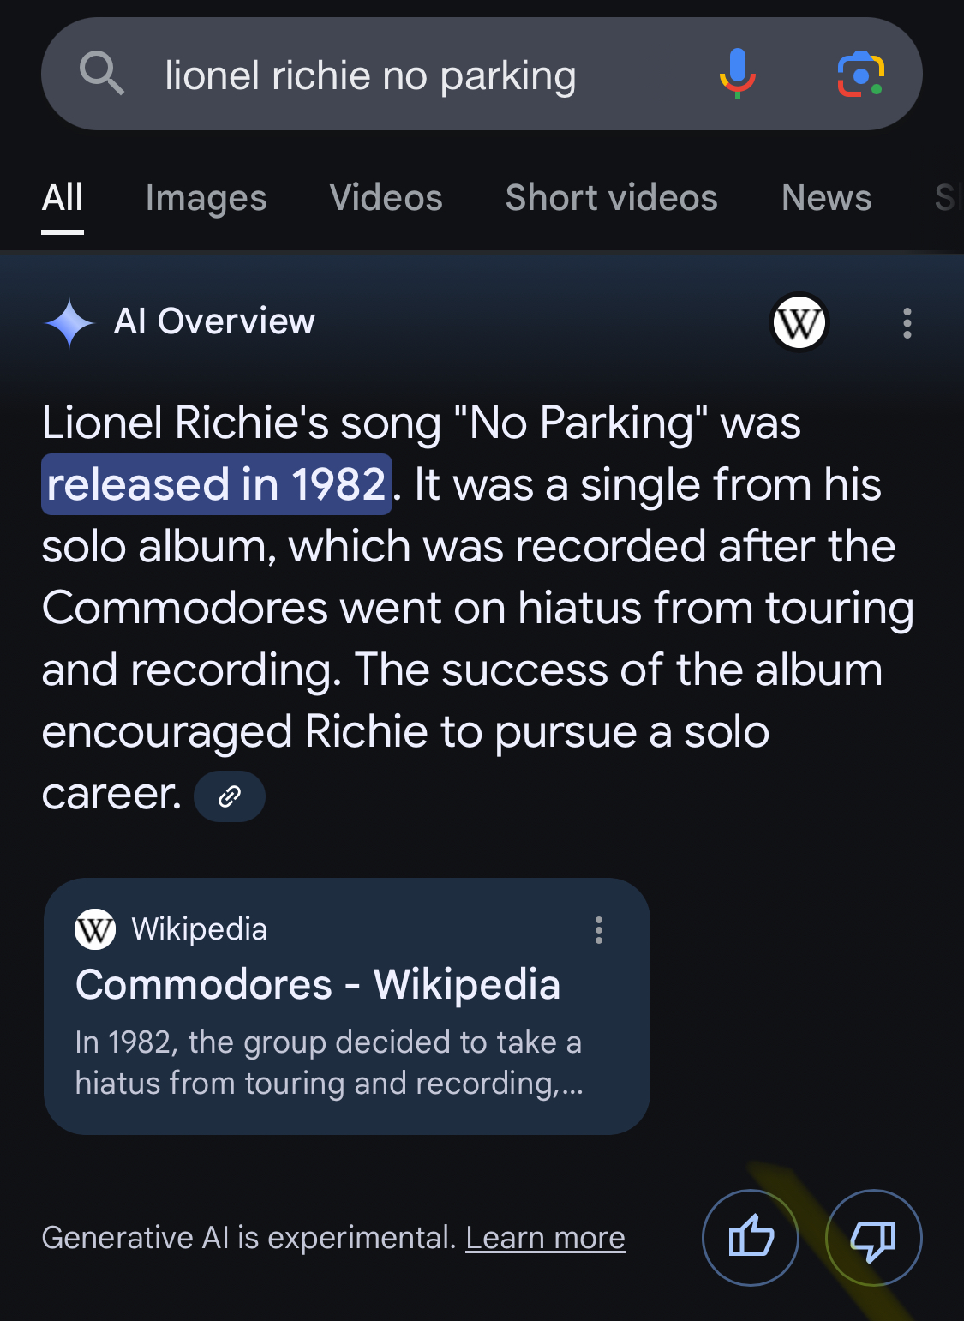The image size is (964, 1321).
Task: Open Wikipedia source icon in AI Overview header
Action: click(x=799, y=323)
